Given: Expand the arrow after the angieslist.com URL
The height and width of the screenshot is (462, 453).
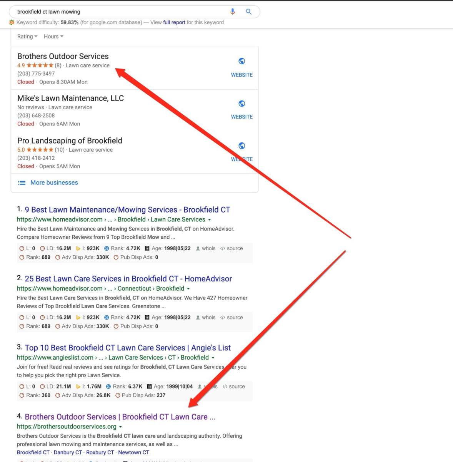Looking at the screenshot, I should coord(213,358).
